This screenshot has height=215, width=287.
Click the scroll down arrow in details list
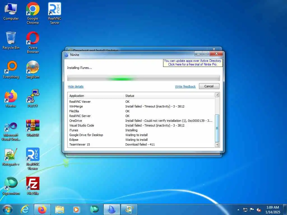[x=217, y=145]
